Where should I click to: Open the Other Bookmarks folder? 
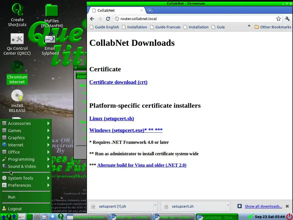pyautogui.click(x=273, y=27)
